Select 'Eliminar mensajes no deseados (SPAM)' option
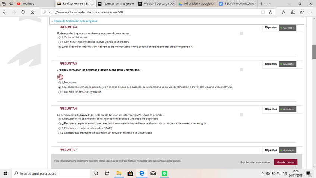The image size is (316, 178). (60, 128)
